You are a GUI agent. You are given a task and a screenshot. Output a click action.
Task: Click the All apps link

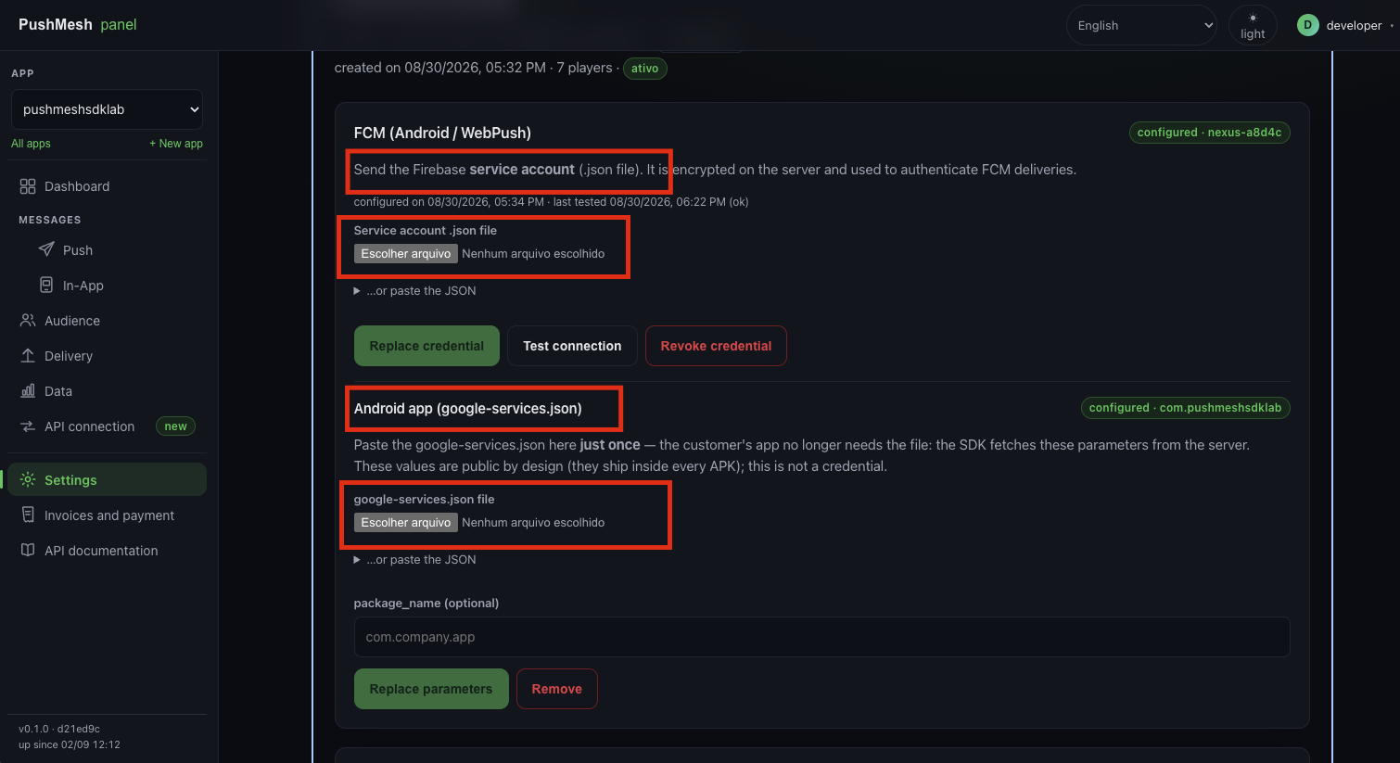pos(31,144)
